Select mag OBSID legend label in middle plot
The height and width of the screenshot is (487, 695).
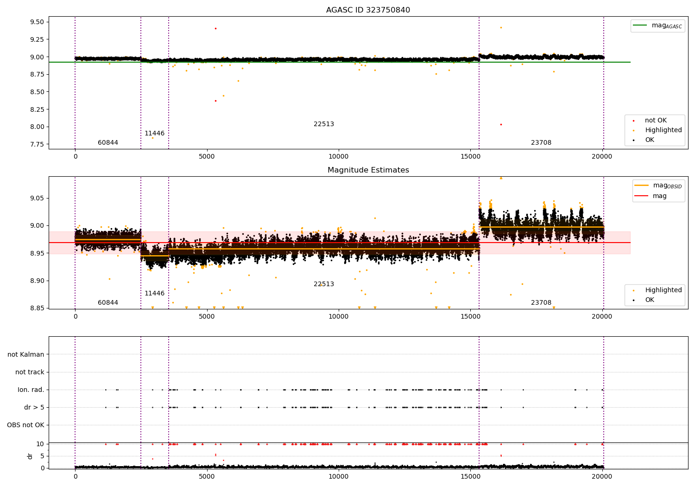pos(668,186)
